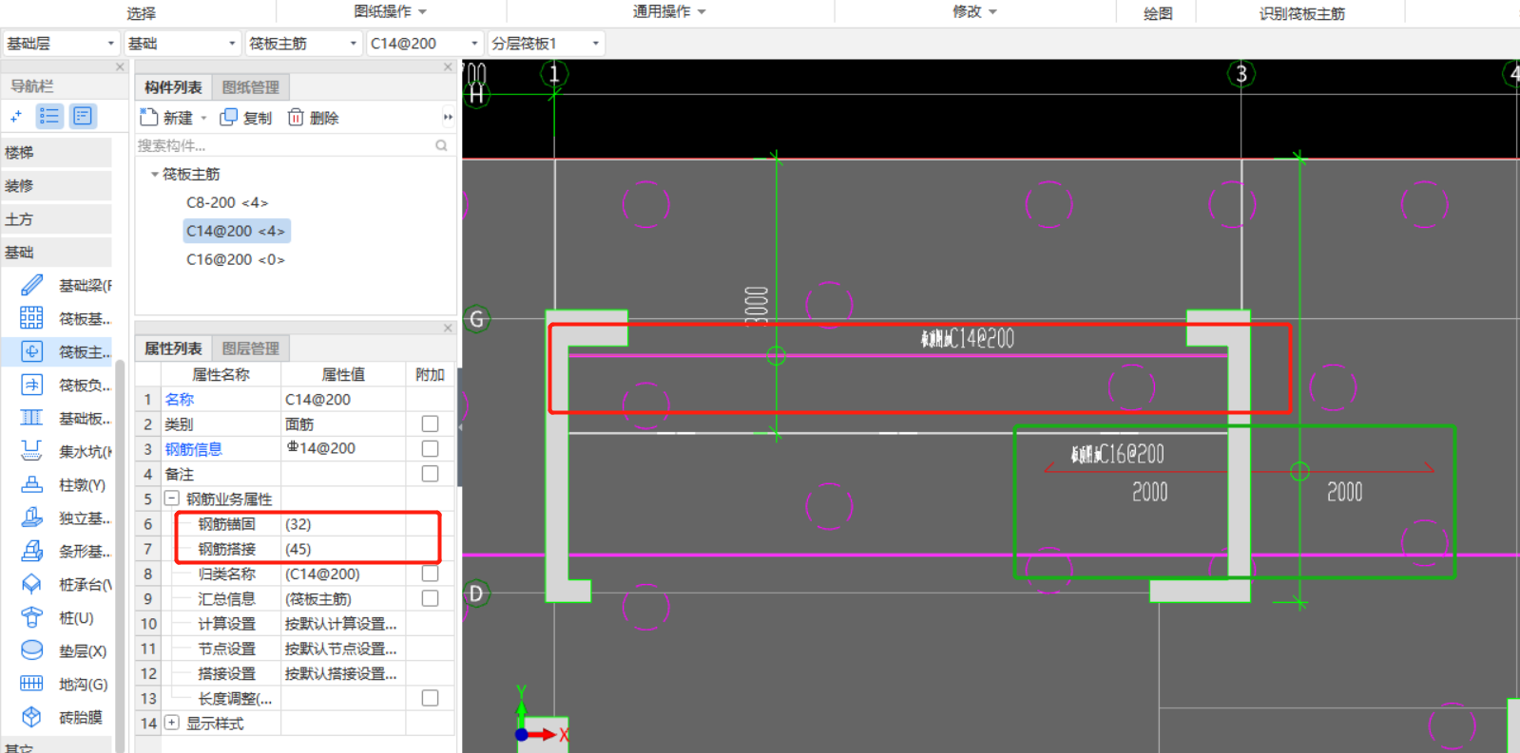This screenshot has height=753, width=1520.
Task: Select the 条形基础 strip footing icon
Action: point(31,551)
